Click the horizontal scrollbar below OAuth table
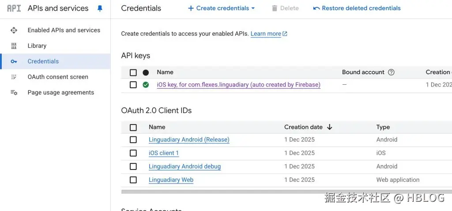The width and height of the screenshot is (452, 211). [282, 192]
